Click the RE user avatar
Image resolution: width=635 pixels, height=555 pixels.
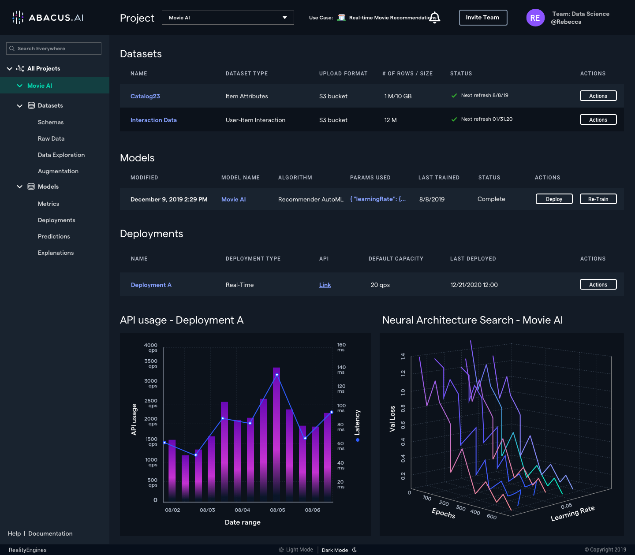[535, 18]
